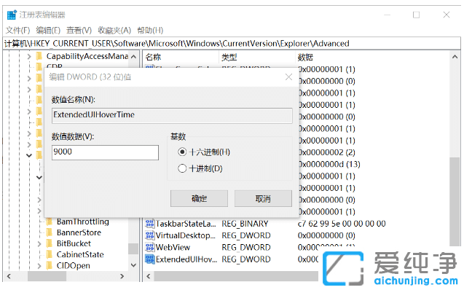464x290 pixels.
Task: Click tree pane scroll left arrow
Action: (9, 276)
